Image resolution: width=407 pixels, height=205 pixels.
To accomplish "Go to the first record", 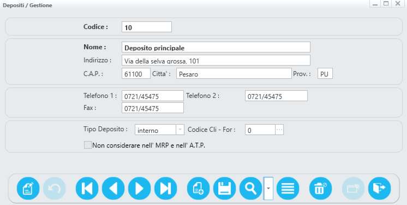I will (x=87, y=189).
